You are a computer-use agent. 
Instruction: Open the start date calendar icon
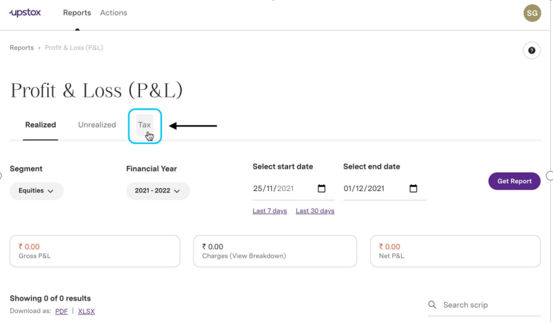pos(321,188)
